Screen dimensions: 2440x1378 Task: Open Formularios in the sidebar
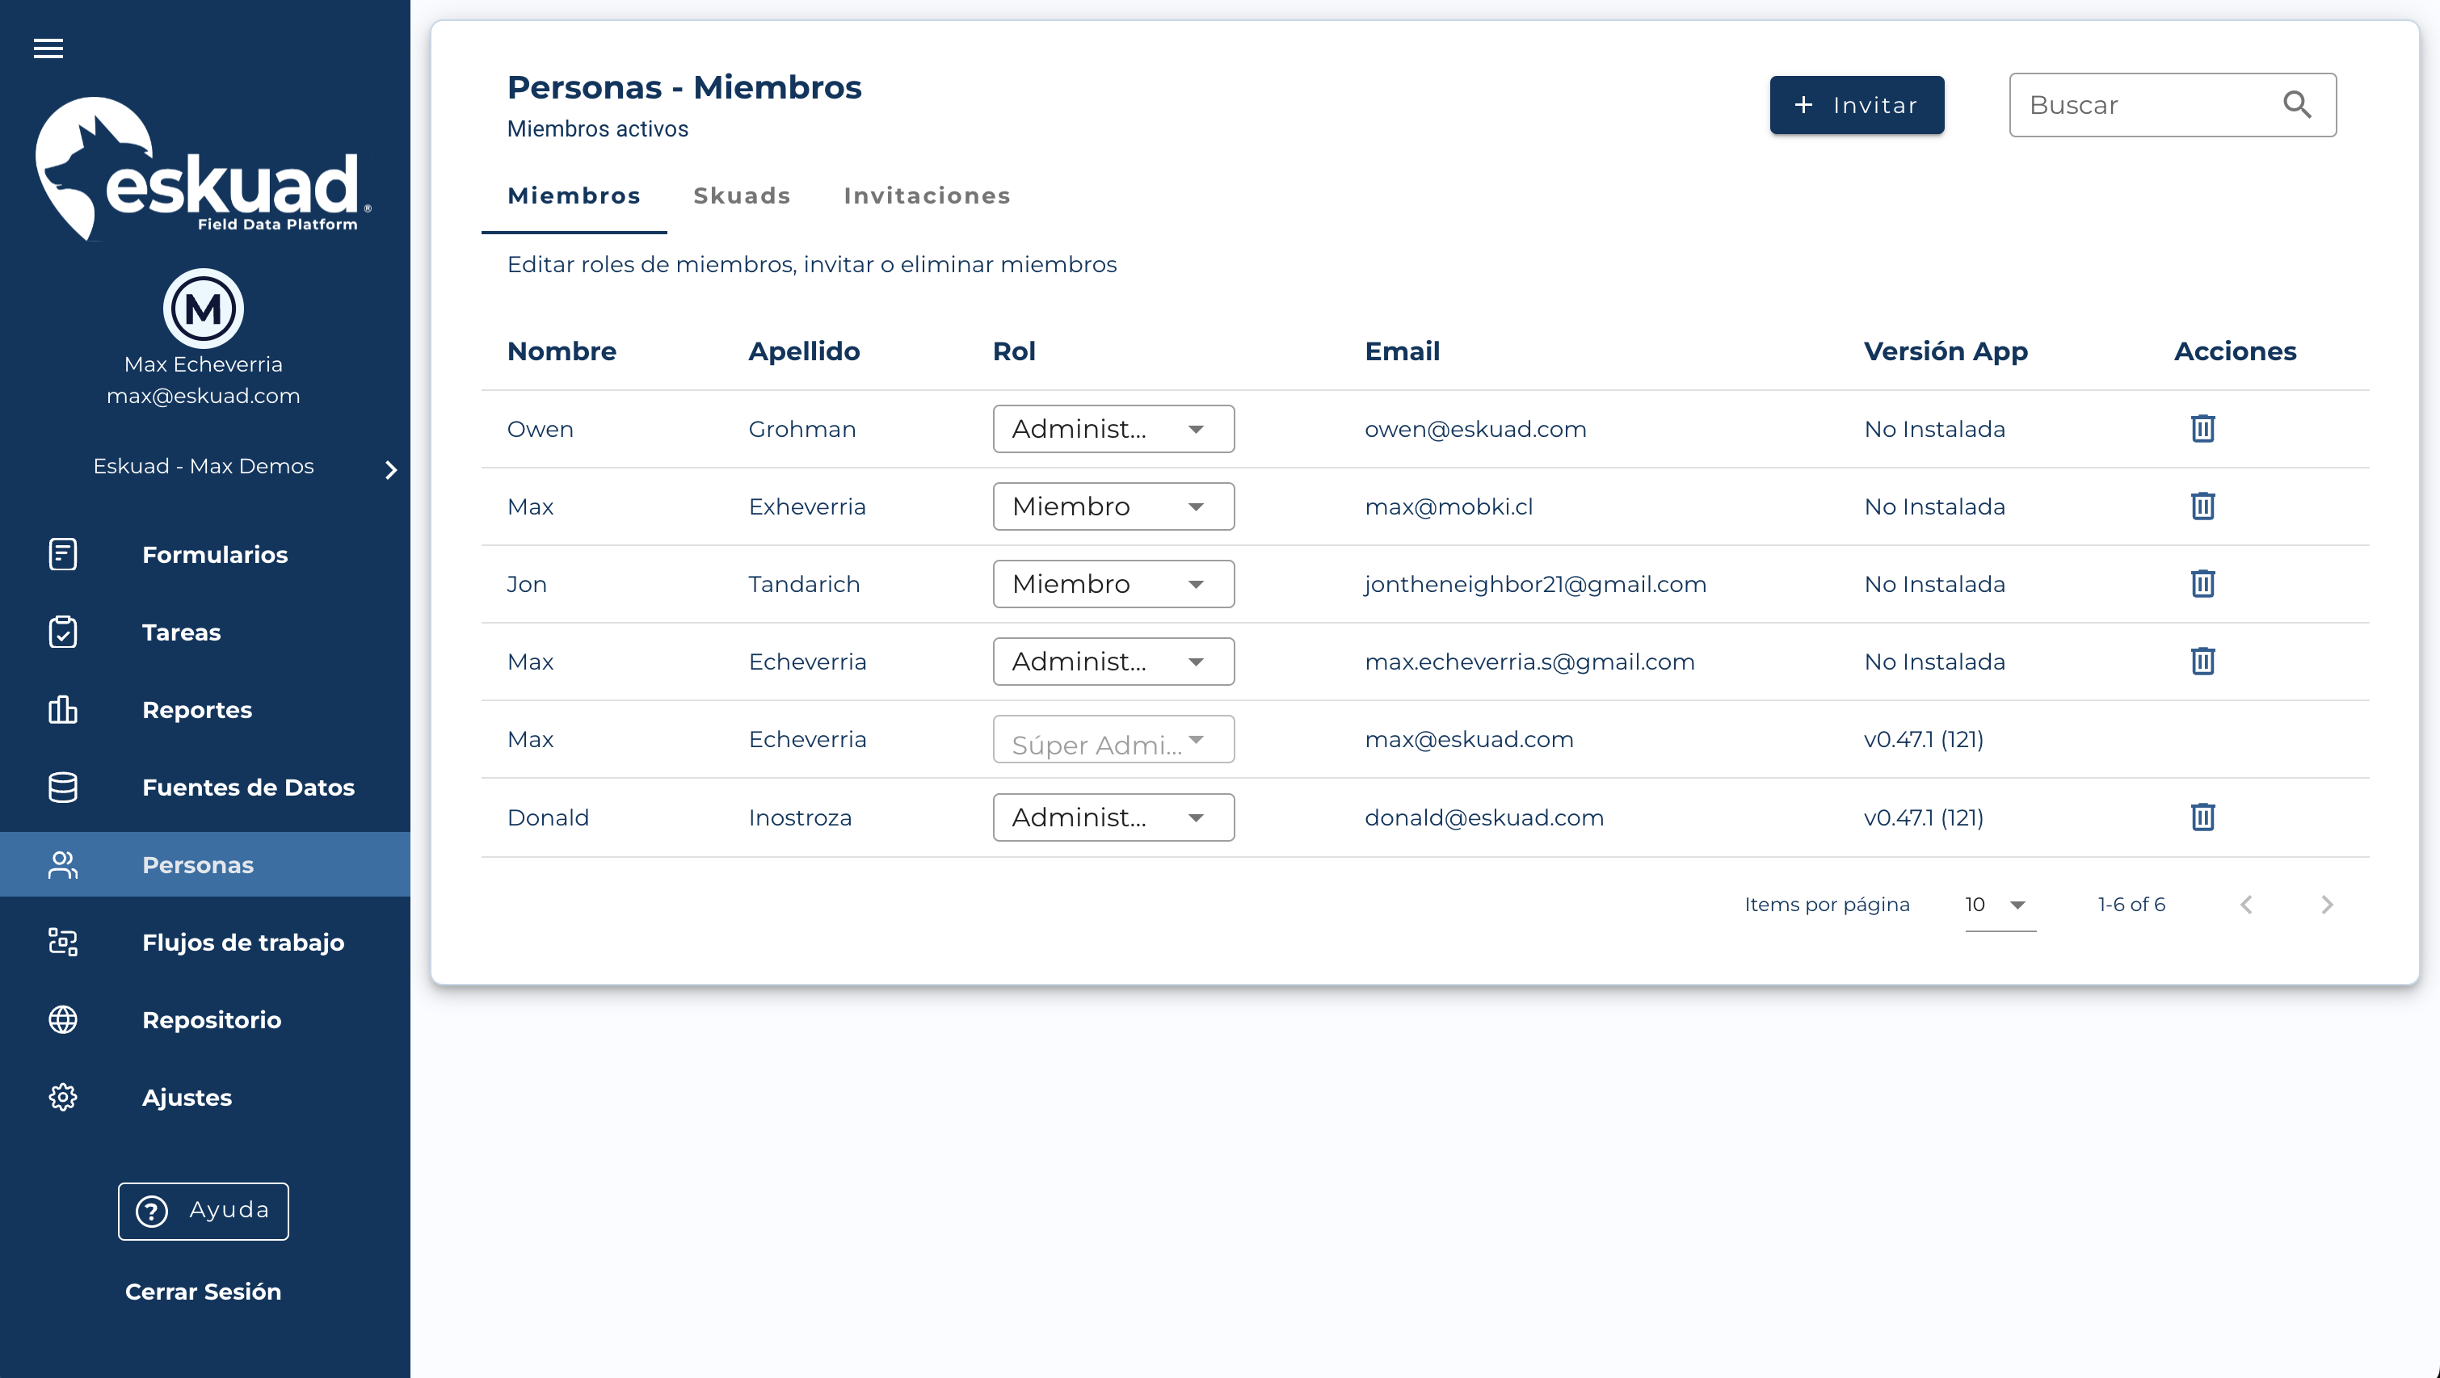(x=204, y=554)
